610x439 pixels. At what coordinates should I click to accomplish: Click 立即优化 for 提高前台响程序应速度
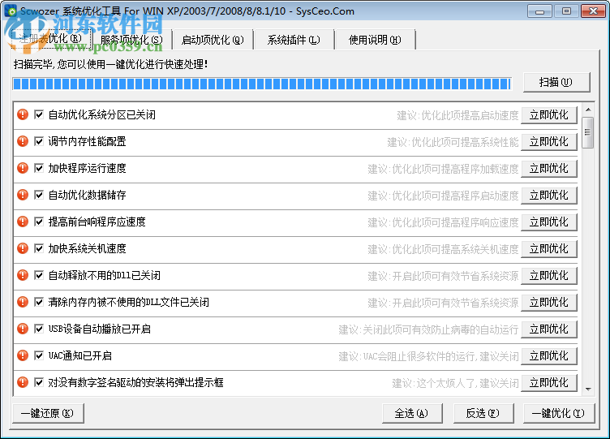[548, 222]
